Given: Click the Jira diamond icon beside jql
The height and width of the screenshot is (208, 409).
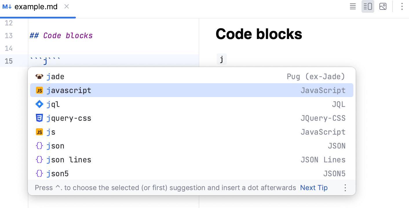Looking at the screenshot, I should (39, 104).
